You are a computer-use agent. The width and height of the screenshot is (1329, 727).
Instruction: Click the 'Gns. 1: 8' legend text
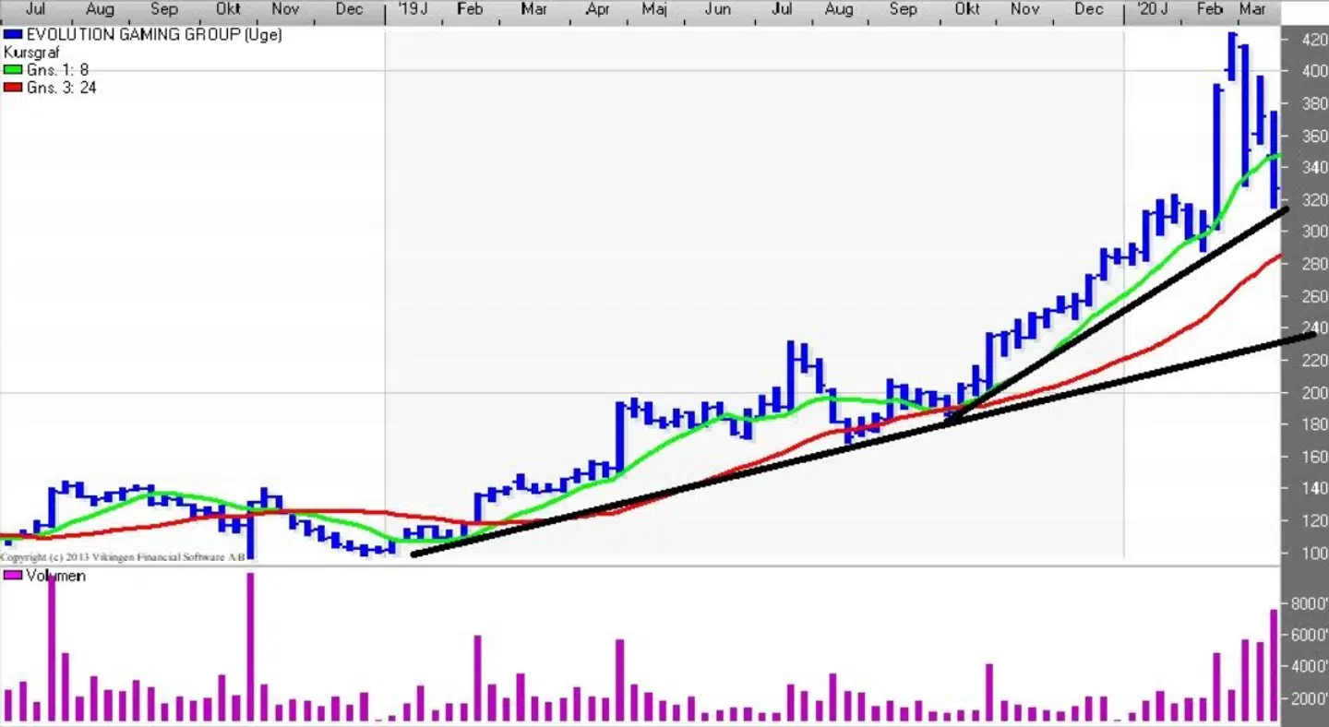pyautogui.click(x=57, y=70)
